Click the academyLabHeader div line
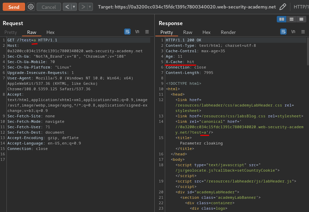Image resolution: width=309 pixels, height=212 pixels. (207, 192)
